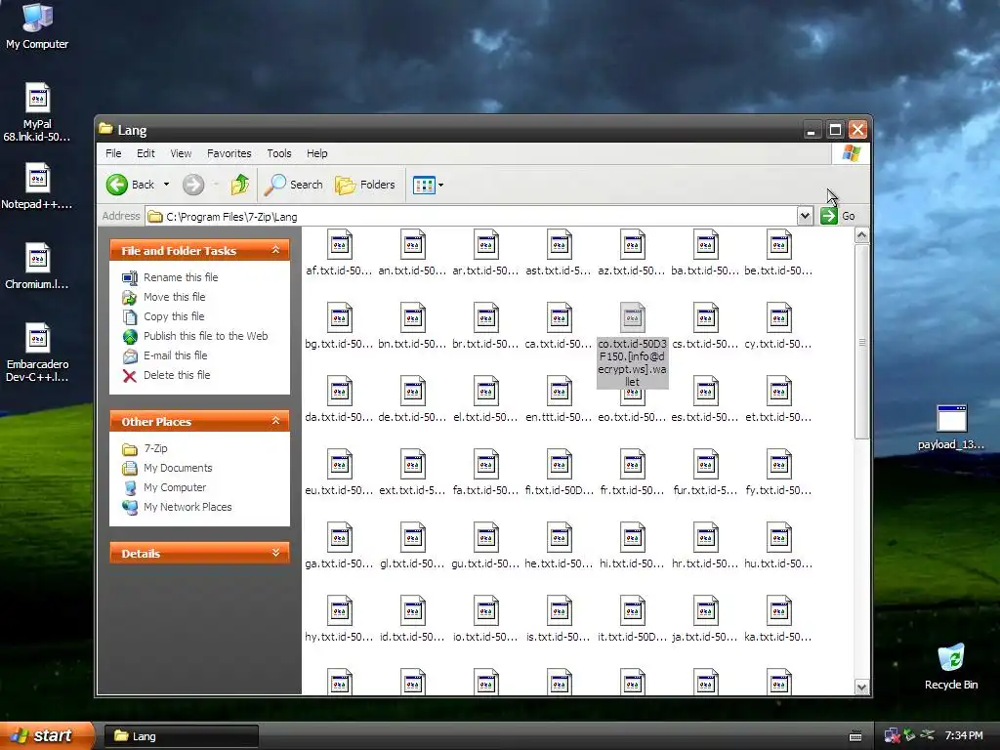Select the ba.txt.id-50... file icon
The image size is (1000, 750).
[706, 245]
